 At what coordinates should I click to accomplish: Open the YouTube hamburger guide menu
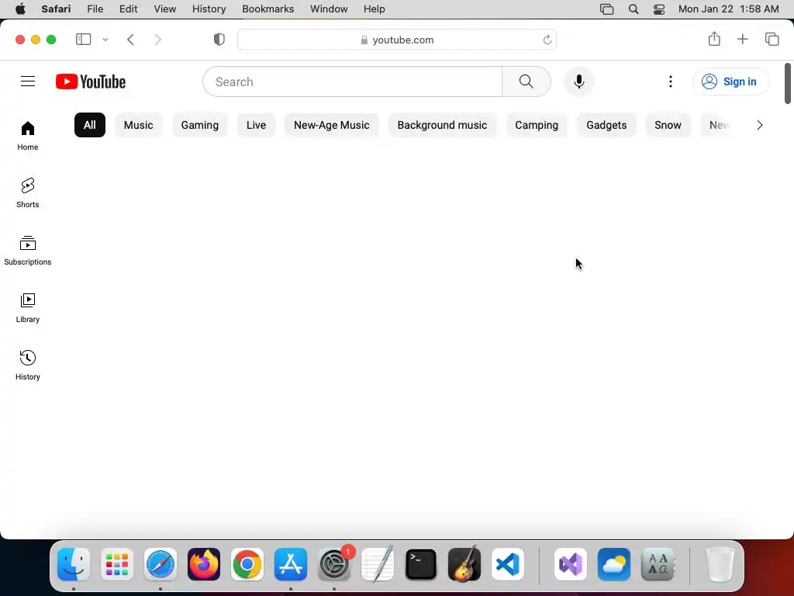coord(28,81)
